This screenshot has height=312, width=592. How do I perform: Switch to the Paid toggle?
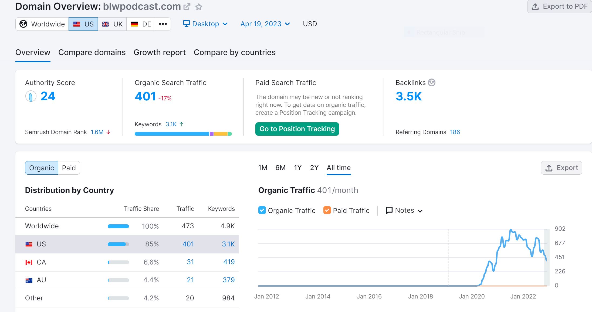(x=69, y=168)
